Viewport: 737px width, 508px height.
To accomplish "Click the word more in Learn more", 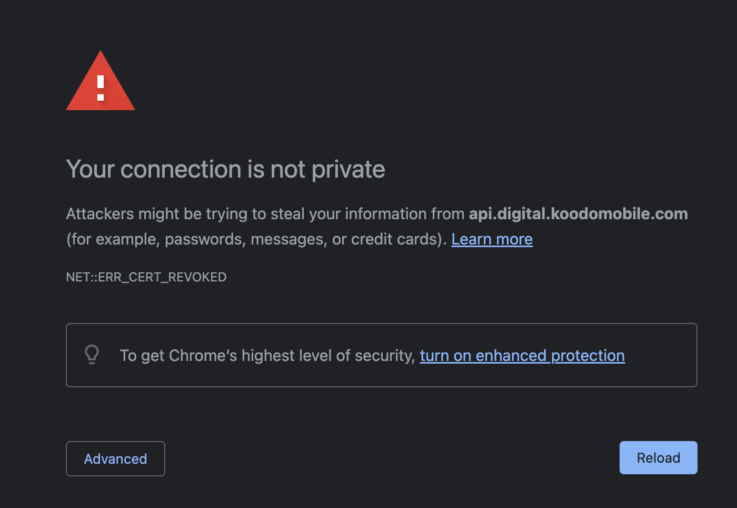I will (514, 239).
